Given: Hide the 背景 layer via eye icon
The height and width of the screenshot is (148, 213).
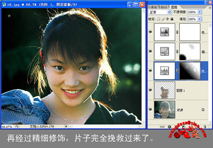Looking at the screenshot, I should 150,109.
